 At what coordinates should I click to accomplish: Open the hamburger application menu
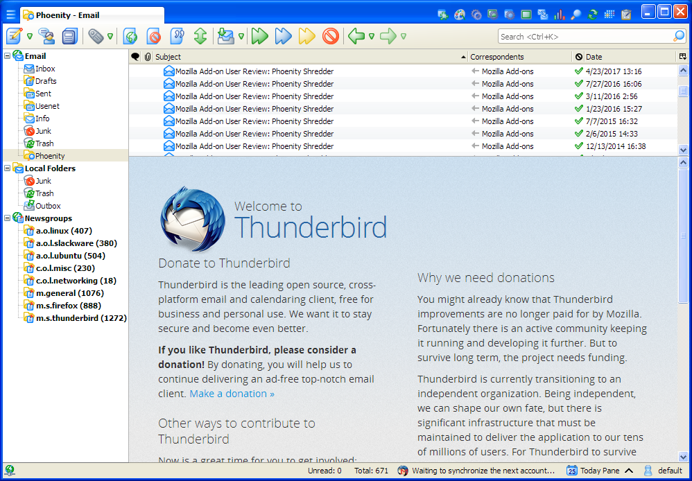(10, 15)
